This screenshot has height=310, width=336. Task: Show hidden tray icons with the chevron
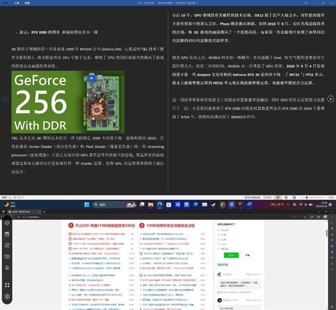pyautogui.click(x=288, y=205)
